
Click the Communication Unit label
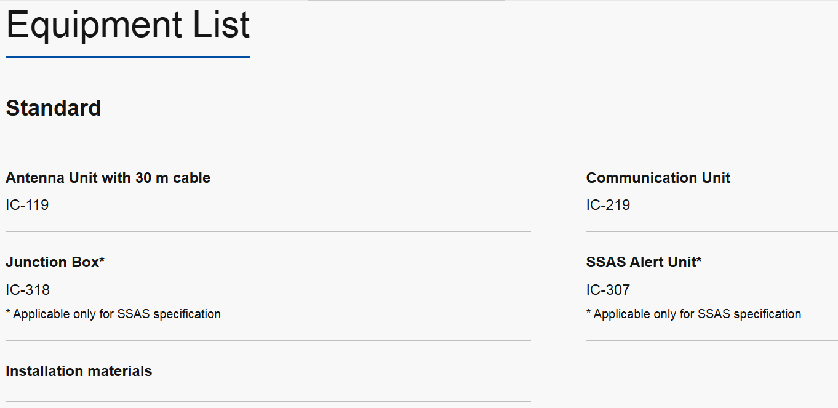[658, 178]
